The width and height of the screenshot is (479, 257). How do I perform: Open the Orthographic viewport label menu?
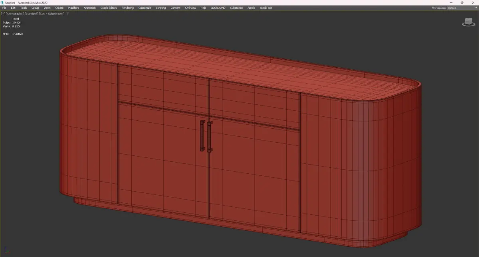click(15, 14)
